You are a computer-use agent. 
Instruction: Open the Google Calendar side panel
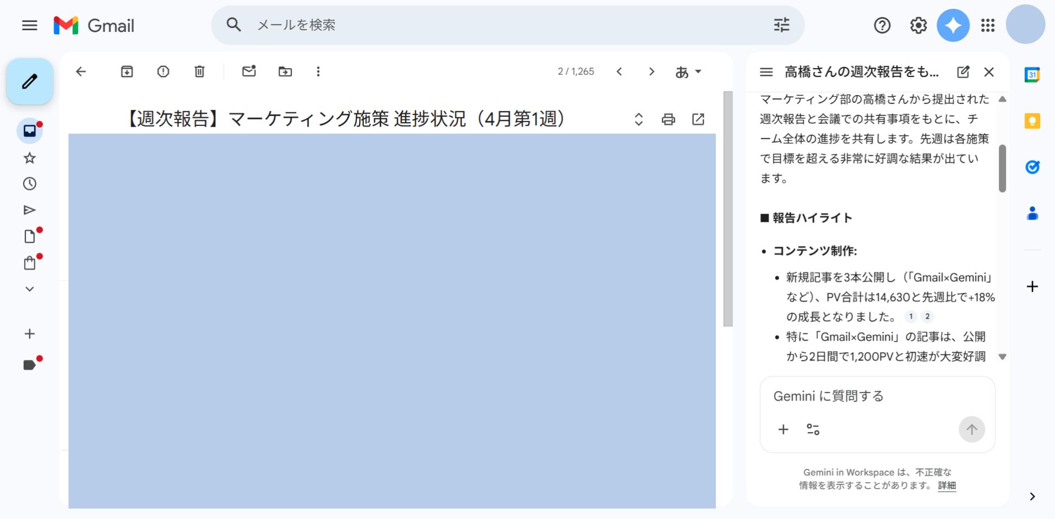pos(1032,74)
